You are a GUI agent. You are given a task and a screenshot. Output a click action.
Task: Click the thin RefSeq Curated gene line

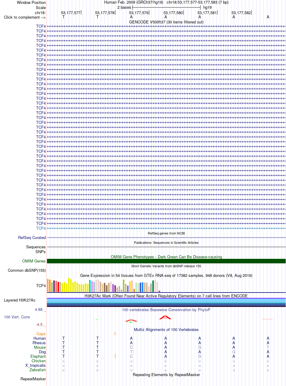166,237
